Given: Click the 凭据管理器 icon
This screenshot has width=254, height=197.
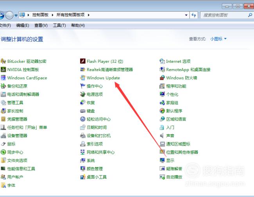Looking at the screenshot, I should pyautogui.click(x=3, y=119).
